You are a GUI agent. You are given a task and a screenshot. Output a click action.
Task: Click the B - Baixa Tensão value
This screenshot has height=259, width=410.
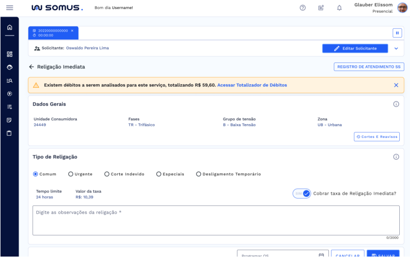point(239,125)
